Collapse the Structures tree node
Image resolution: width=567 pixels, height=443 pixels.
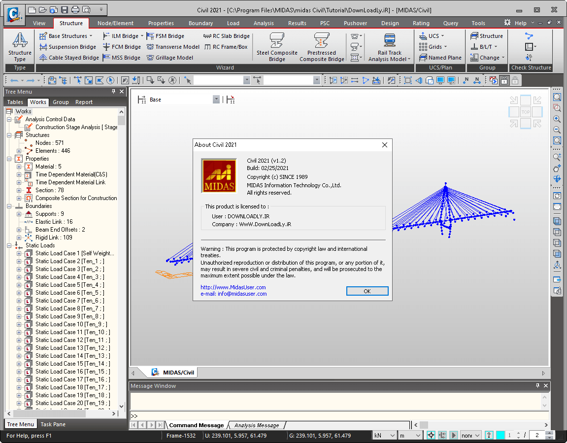pyautogui.click(x=9, y=135)
